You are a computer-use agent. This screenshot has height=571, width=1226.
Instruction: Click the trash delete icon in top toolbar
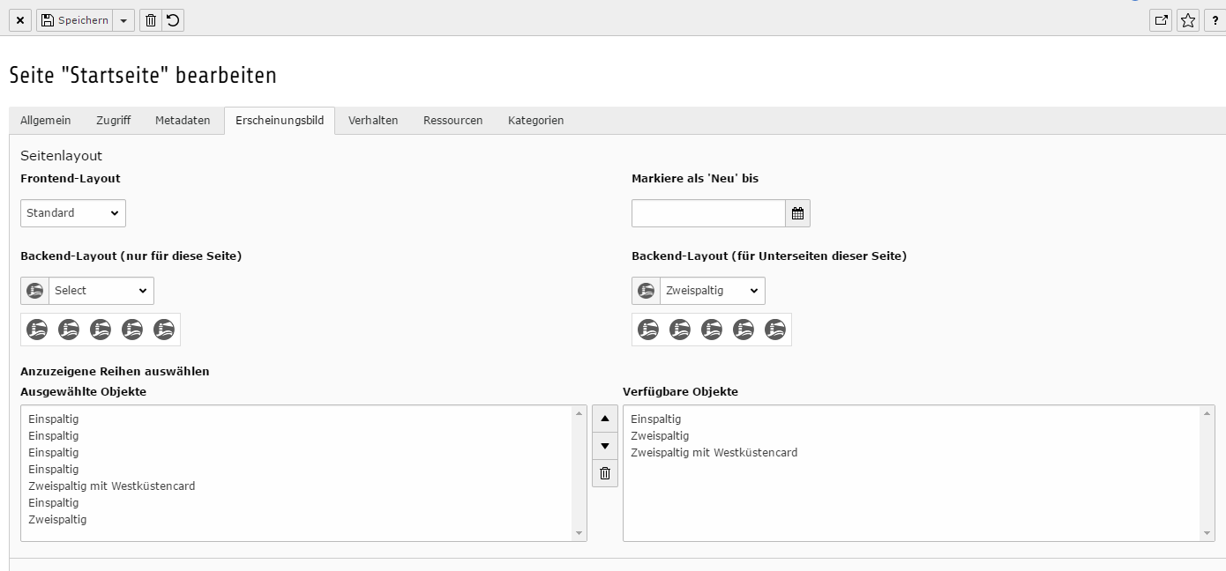pos(151,20)
